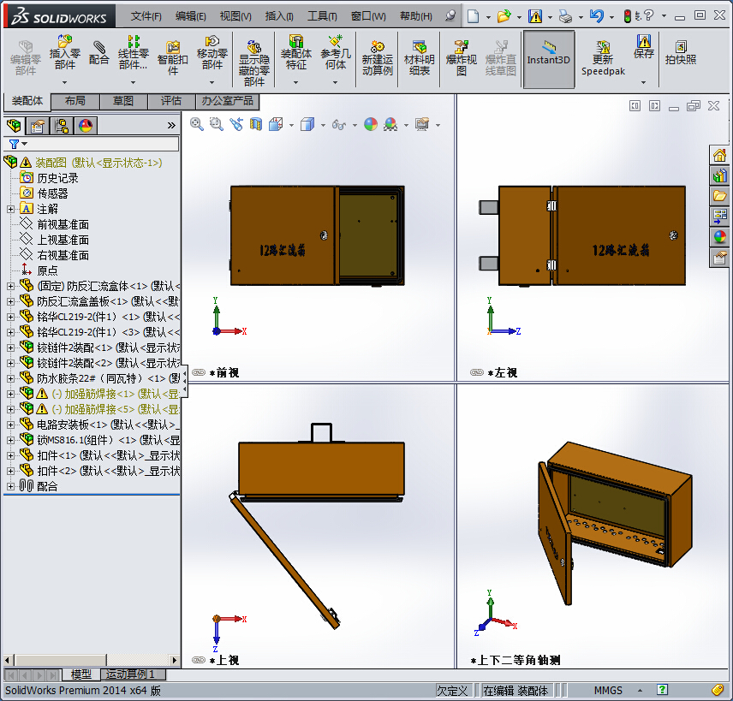
Task: Click New Motion Study tool
Action: (378, 58)
